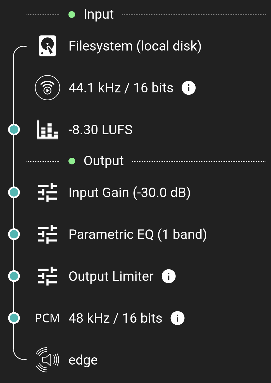Click the Input Gain sliders icon
The image size is (271, 383).
pyautogui.click(x=47, y=192)
